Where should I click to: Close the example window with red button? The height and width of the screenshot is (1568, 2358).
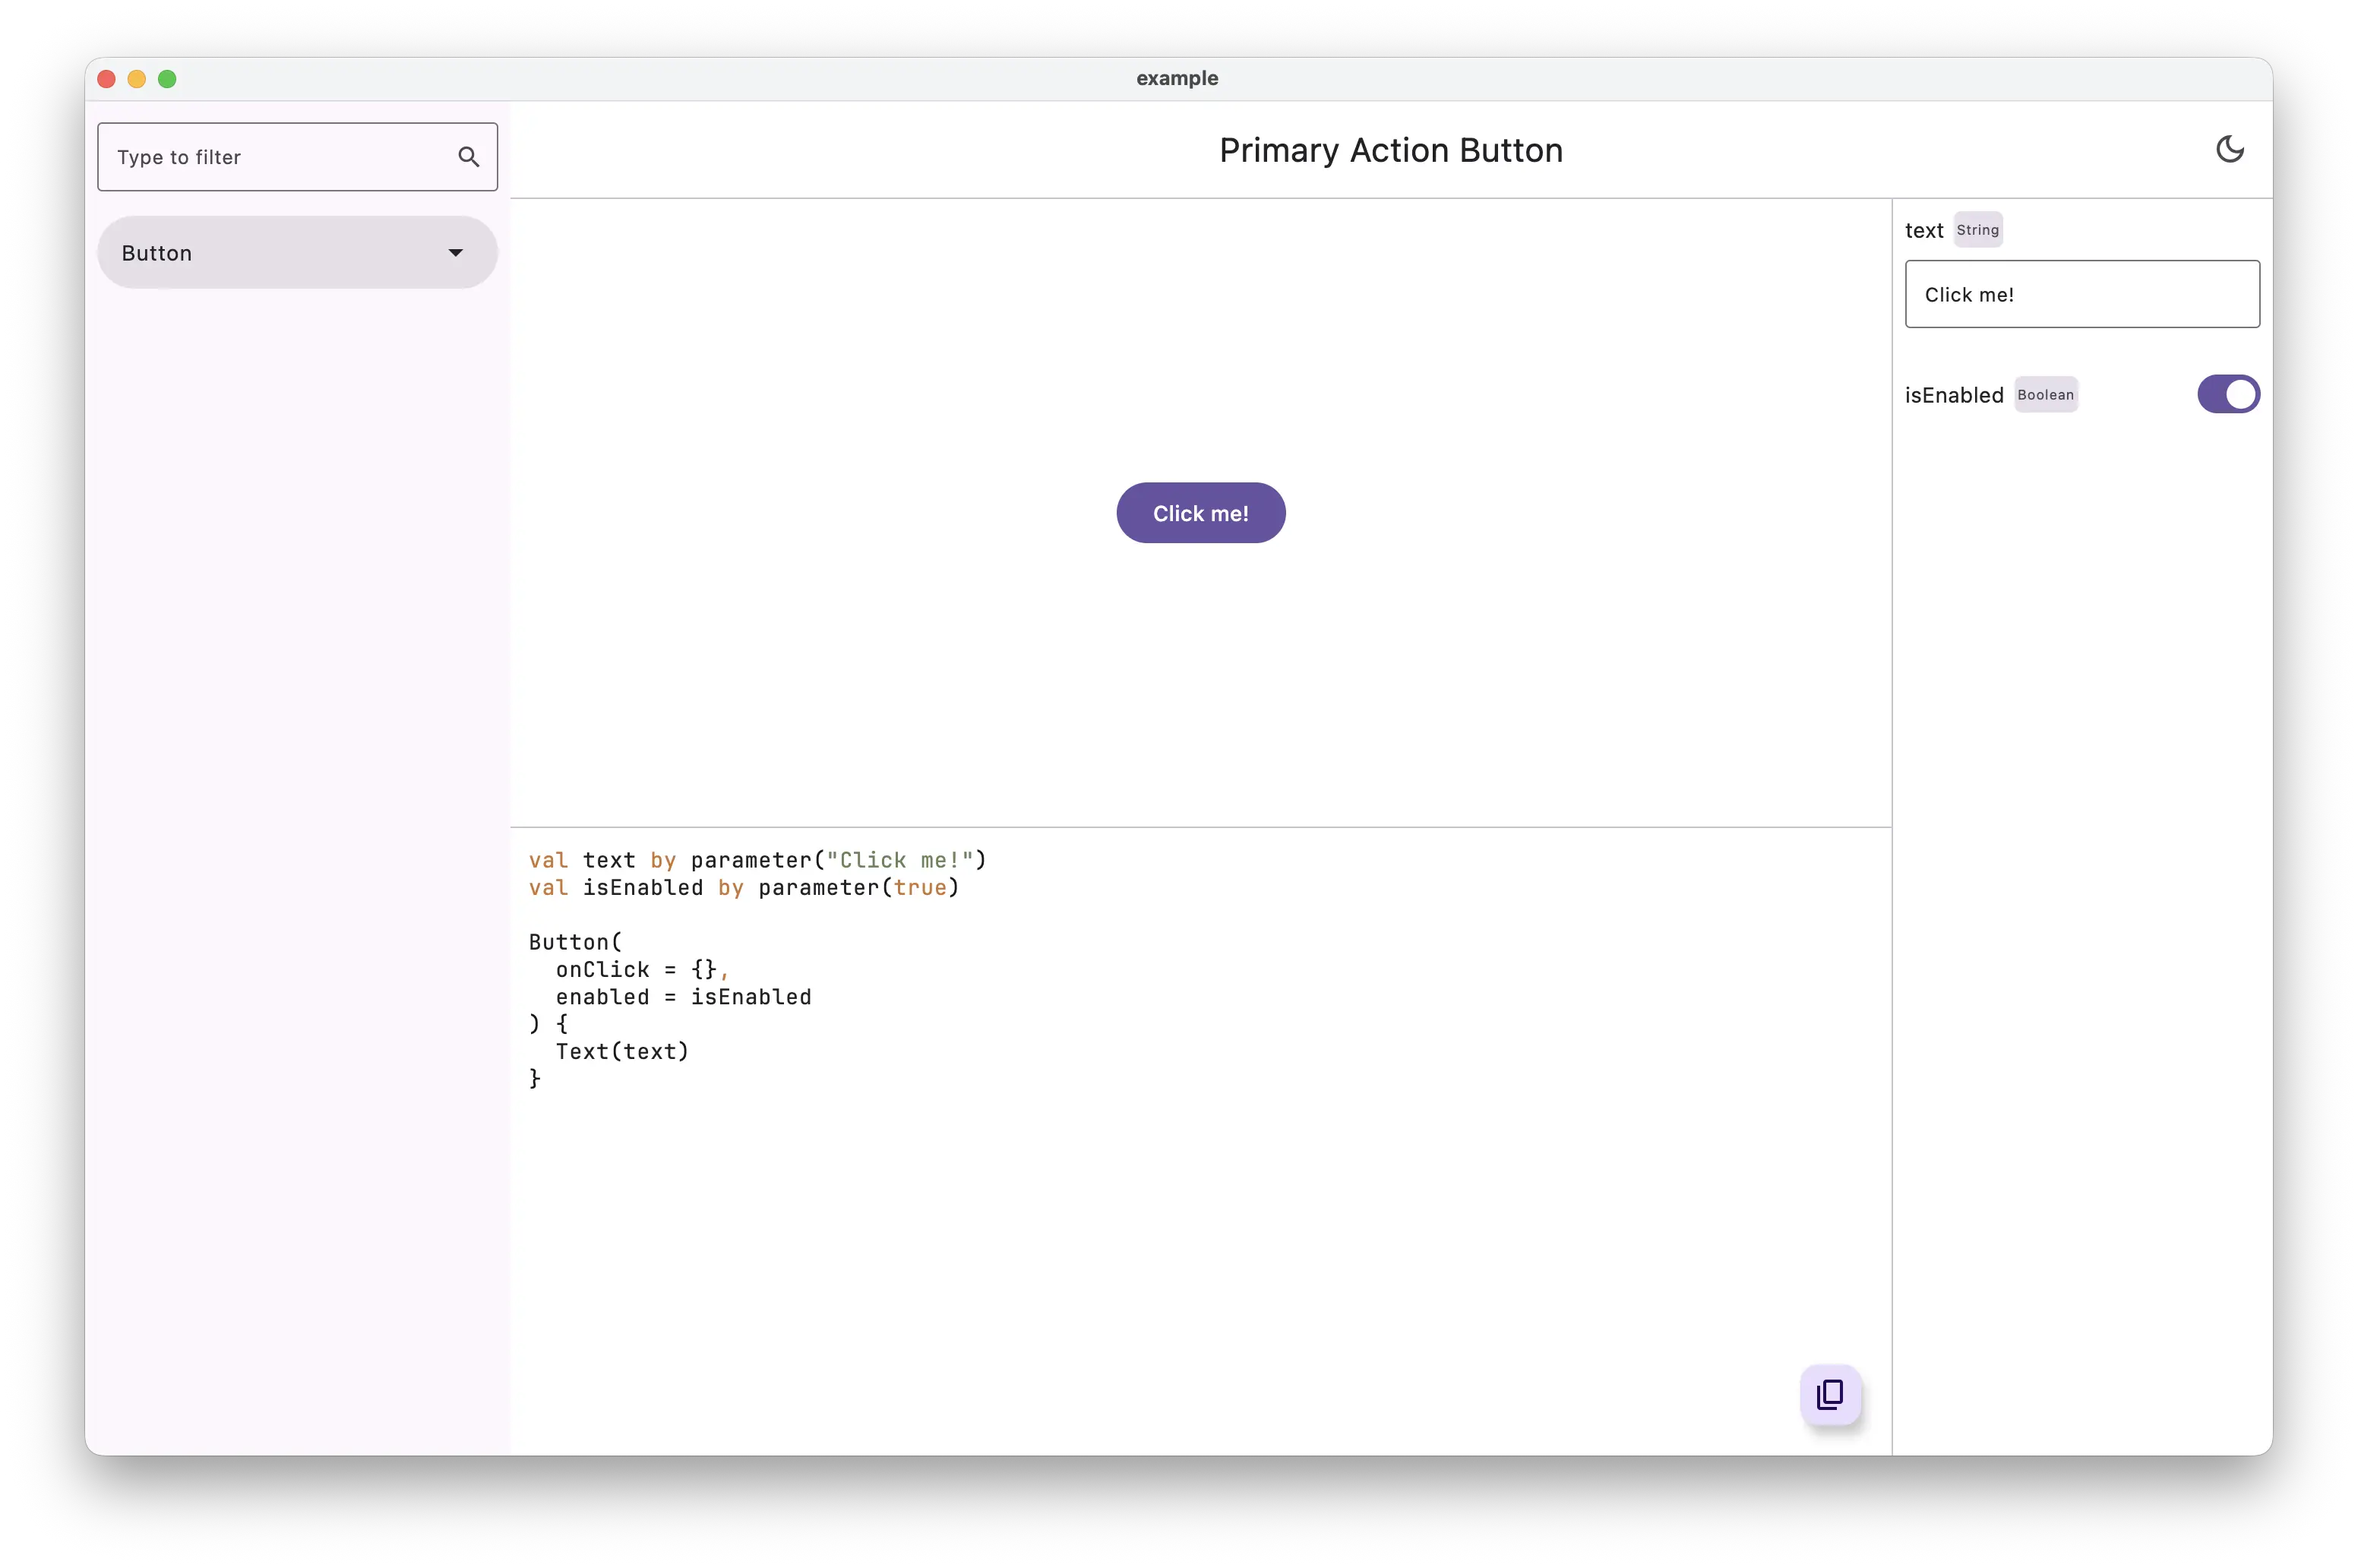107,79
